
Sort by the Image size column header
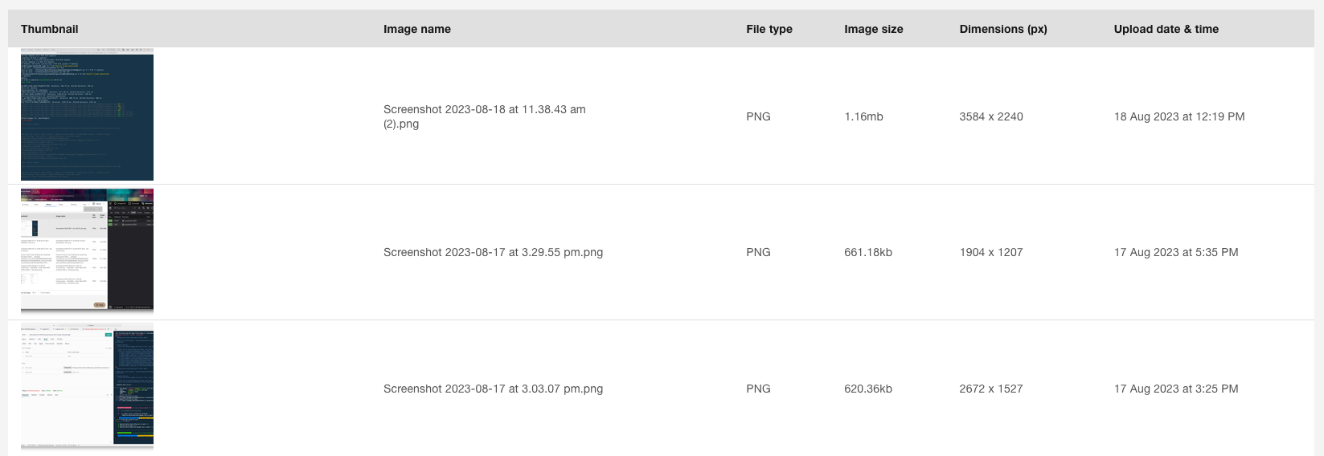pyautogui.click(x=874, y=29)
